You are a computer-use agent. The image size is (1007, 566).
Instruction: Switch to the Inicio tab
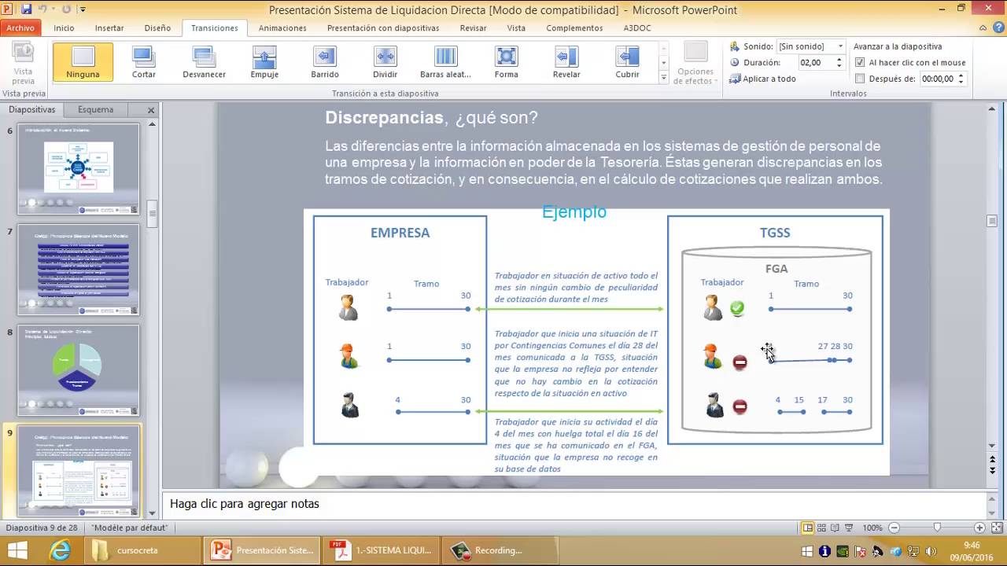click(x=65, y=28)
